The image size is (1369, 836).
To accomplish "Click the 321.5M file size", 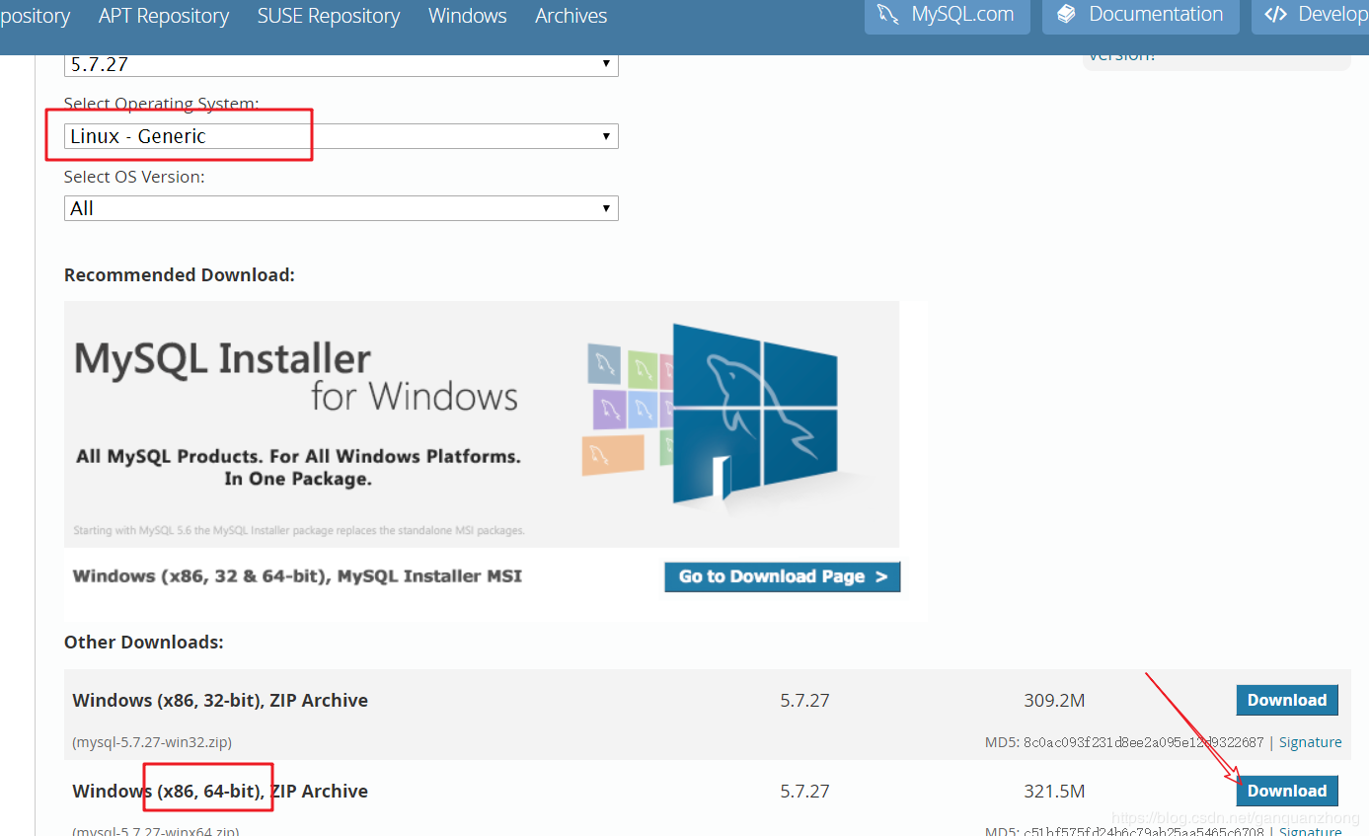I will click(1054, 792).
